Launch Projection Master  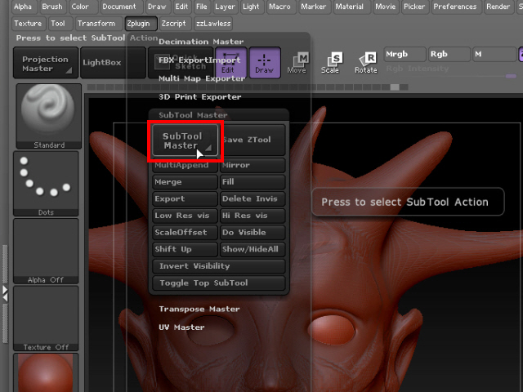tap(46, 63)
